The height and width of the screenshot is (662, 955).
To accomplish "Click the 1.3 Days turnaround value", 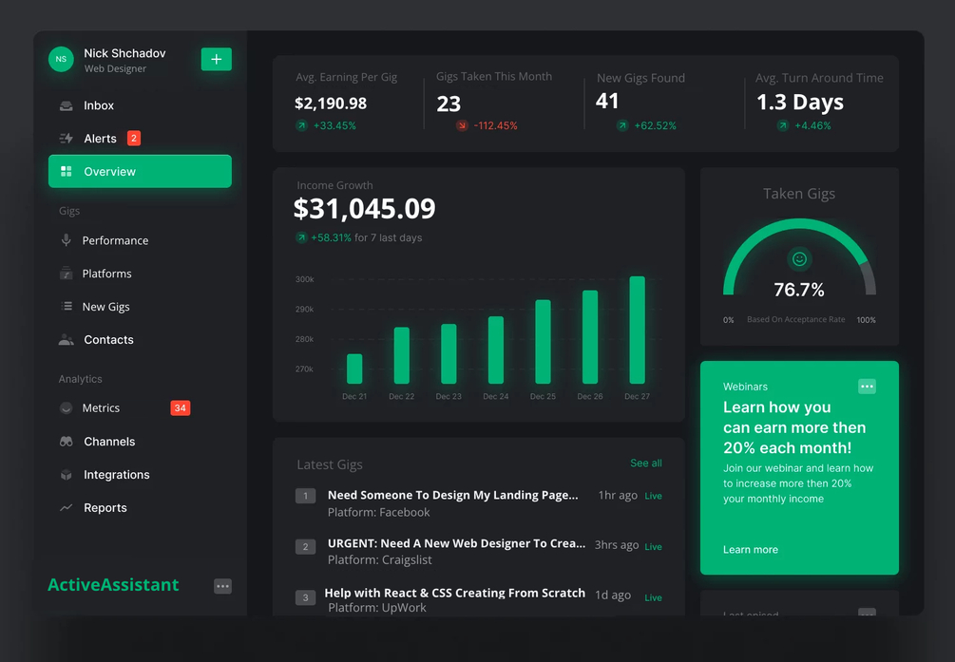I will pos(800,103).
